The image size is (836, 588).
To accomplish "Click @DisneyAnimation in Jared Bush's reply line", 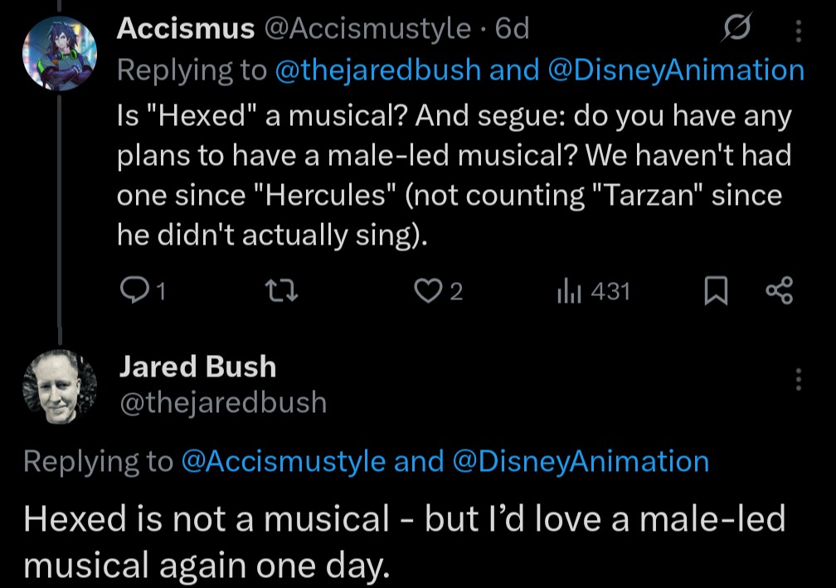I will click(x=581, y=461).
